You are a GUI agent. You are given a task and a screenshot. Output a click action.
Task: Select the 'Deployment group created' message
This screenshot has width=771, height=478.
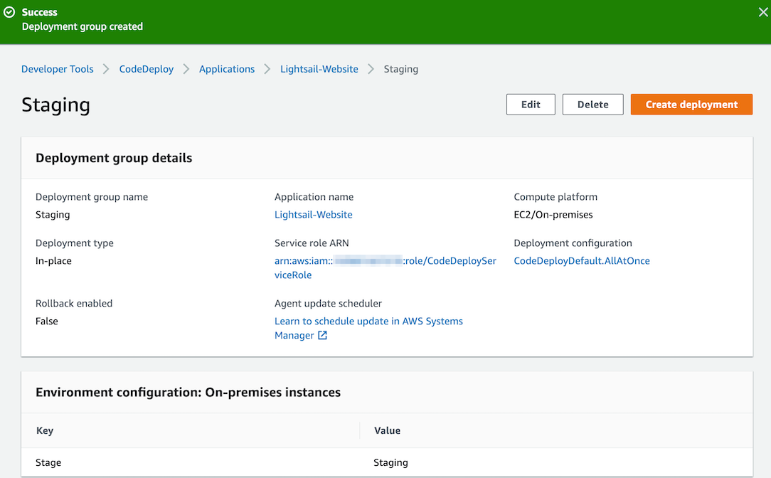pyautogui.click(x=82, y=26)
